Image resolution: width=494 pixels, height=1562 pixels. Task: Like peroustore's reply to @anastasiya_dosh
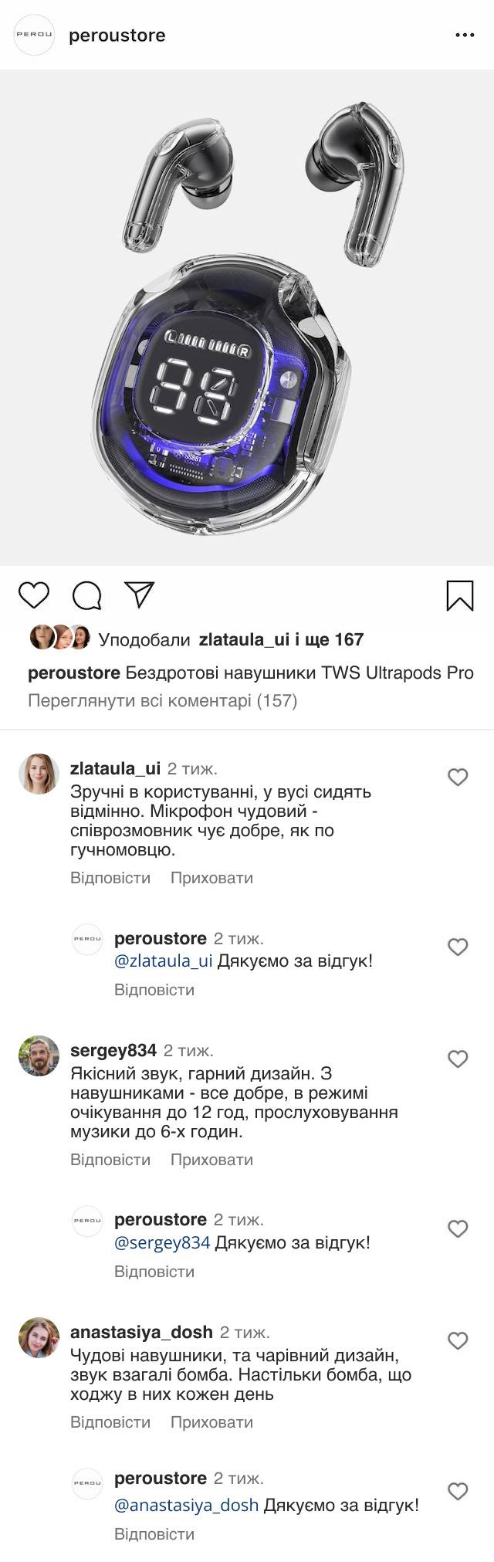(458, 1491)
